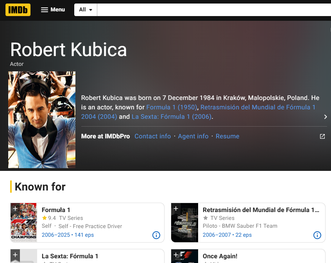Open Formula 1 (1950) link in bio
The image size is (331, 263).
coord(172,107)
